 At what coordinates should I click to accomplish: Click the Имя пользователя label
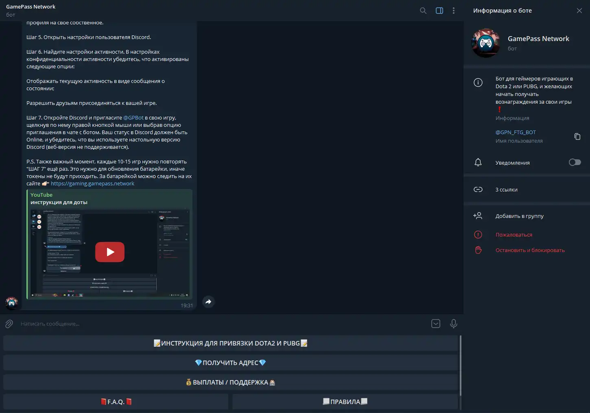pos(519,141)
